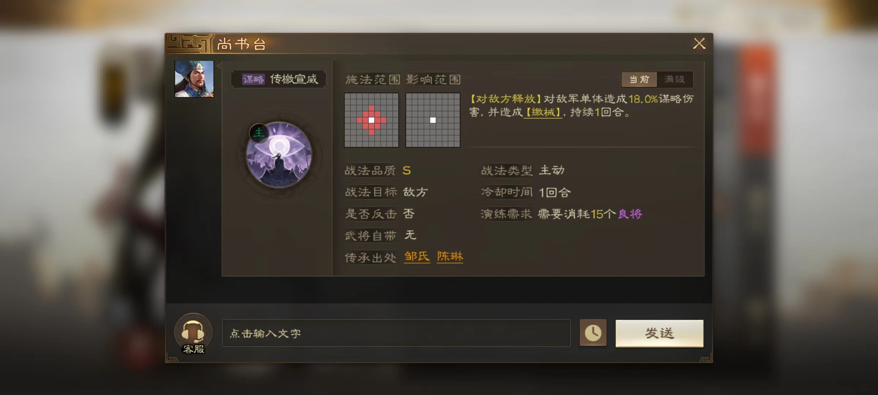Tap the 传檄宣威 skill emblem icon
Viewport: 878px width, 395px height.
(x=279, y=155)
